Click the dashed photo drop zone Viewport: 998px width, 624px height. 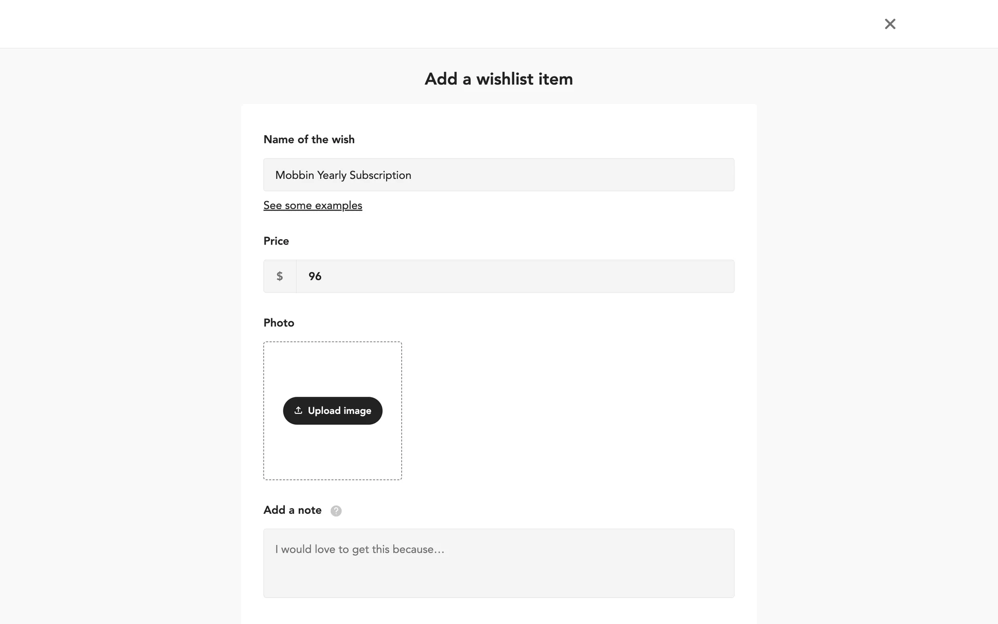333,364
